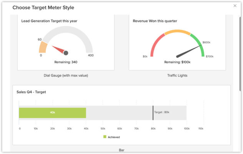This screenshot has width=243, height=154.
Task: Select the Bar style label
Action: [x=121, y=150]
